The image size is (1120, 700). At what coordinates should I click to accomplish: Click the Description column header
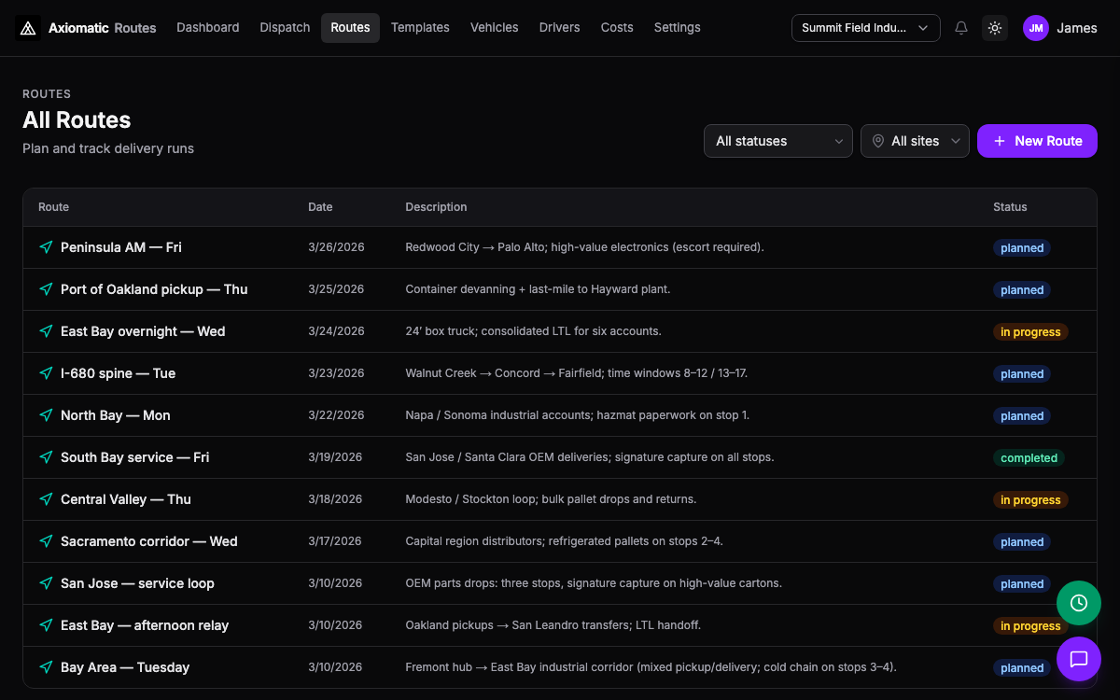(436, 207)
